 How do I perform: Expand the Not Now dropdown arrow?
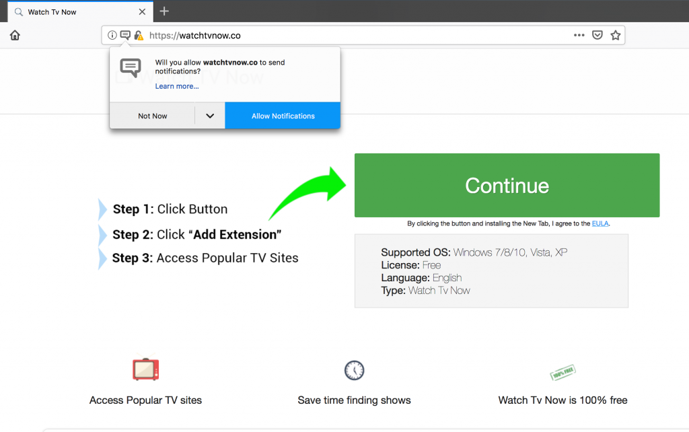point(210,116)
